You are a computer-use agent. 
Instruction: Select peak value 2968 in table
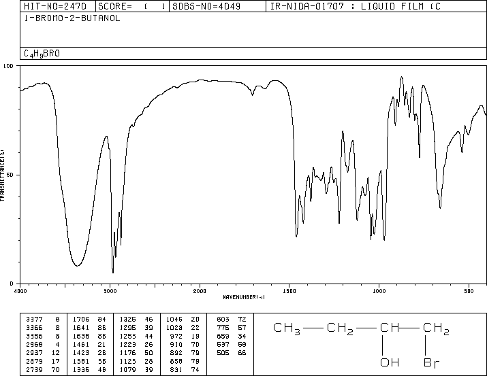point(35,344)
